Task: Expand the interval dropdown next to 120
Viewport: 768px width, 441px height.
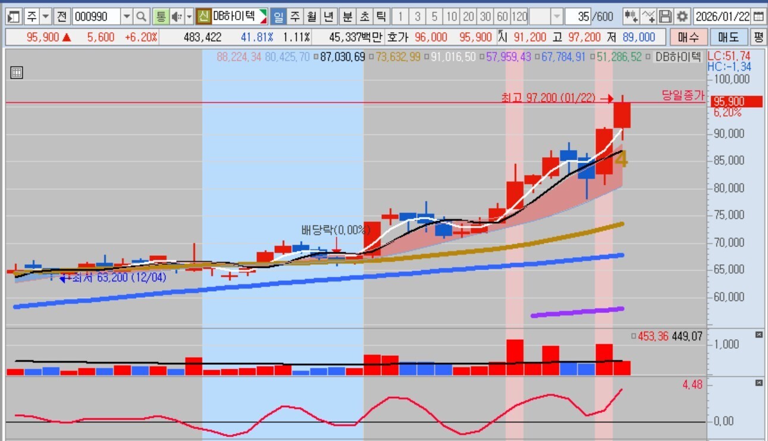Action: tap(556, 17)
